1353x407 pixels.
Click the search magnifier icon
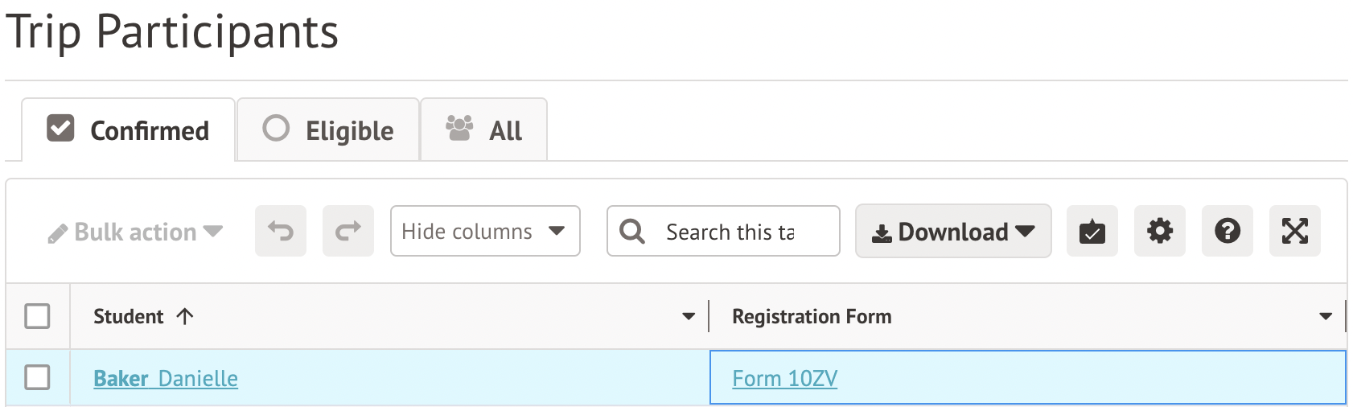[632, 232]
